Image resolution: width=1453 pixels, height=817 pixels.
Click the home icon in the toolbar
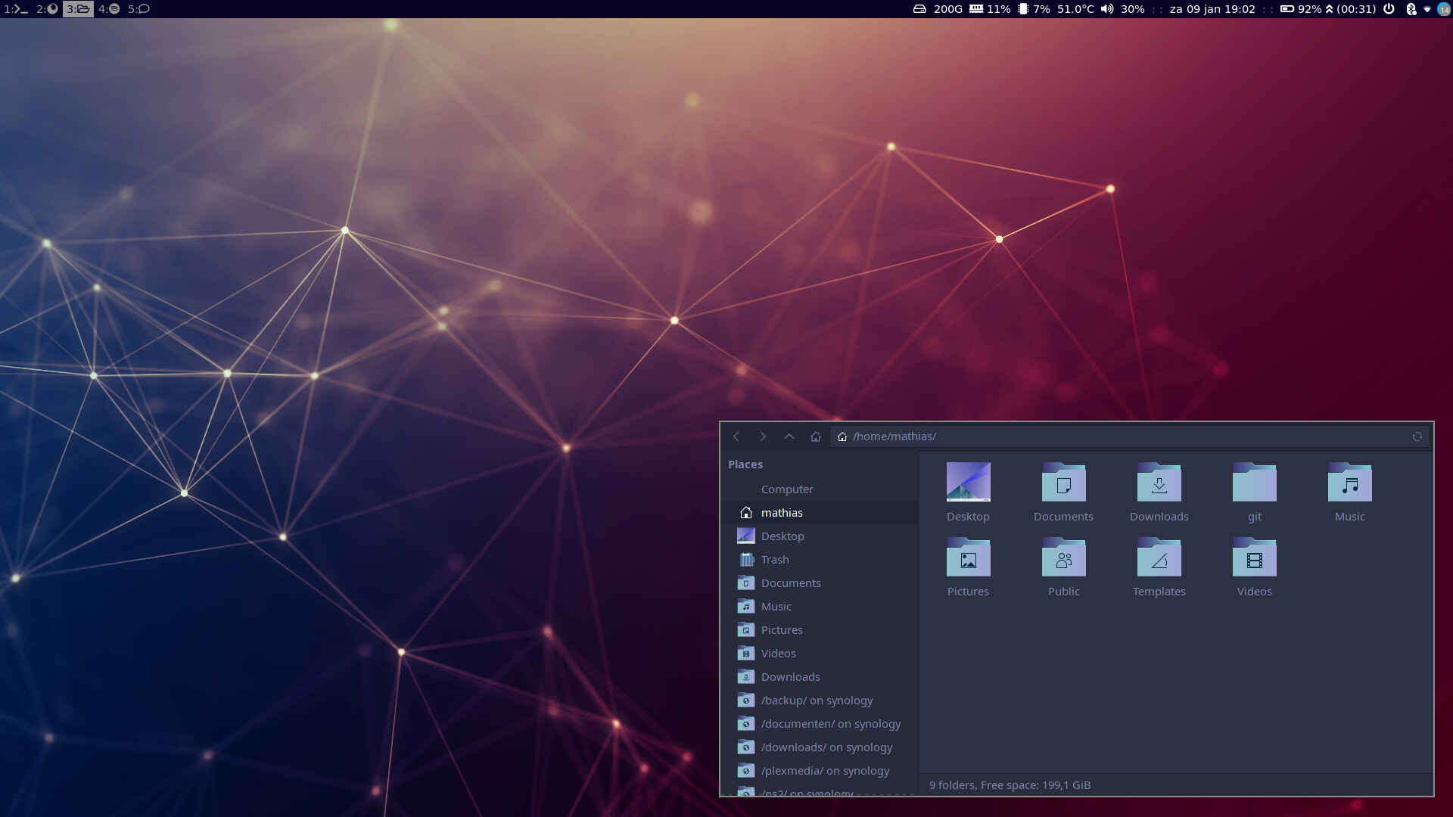[x=816, y=436]
